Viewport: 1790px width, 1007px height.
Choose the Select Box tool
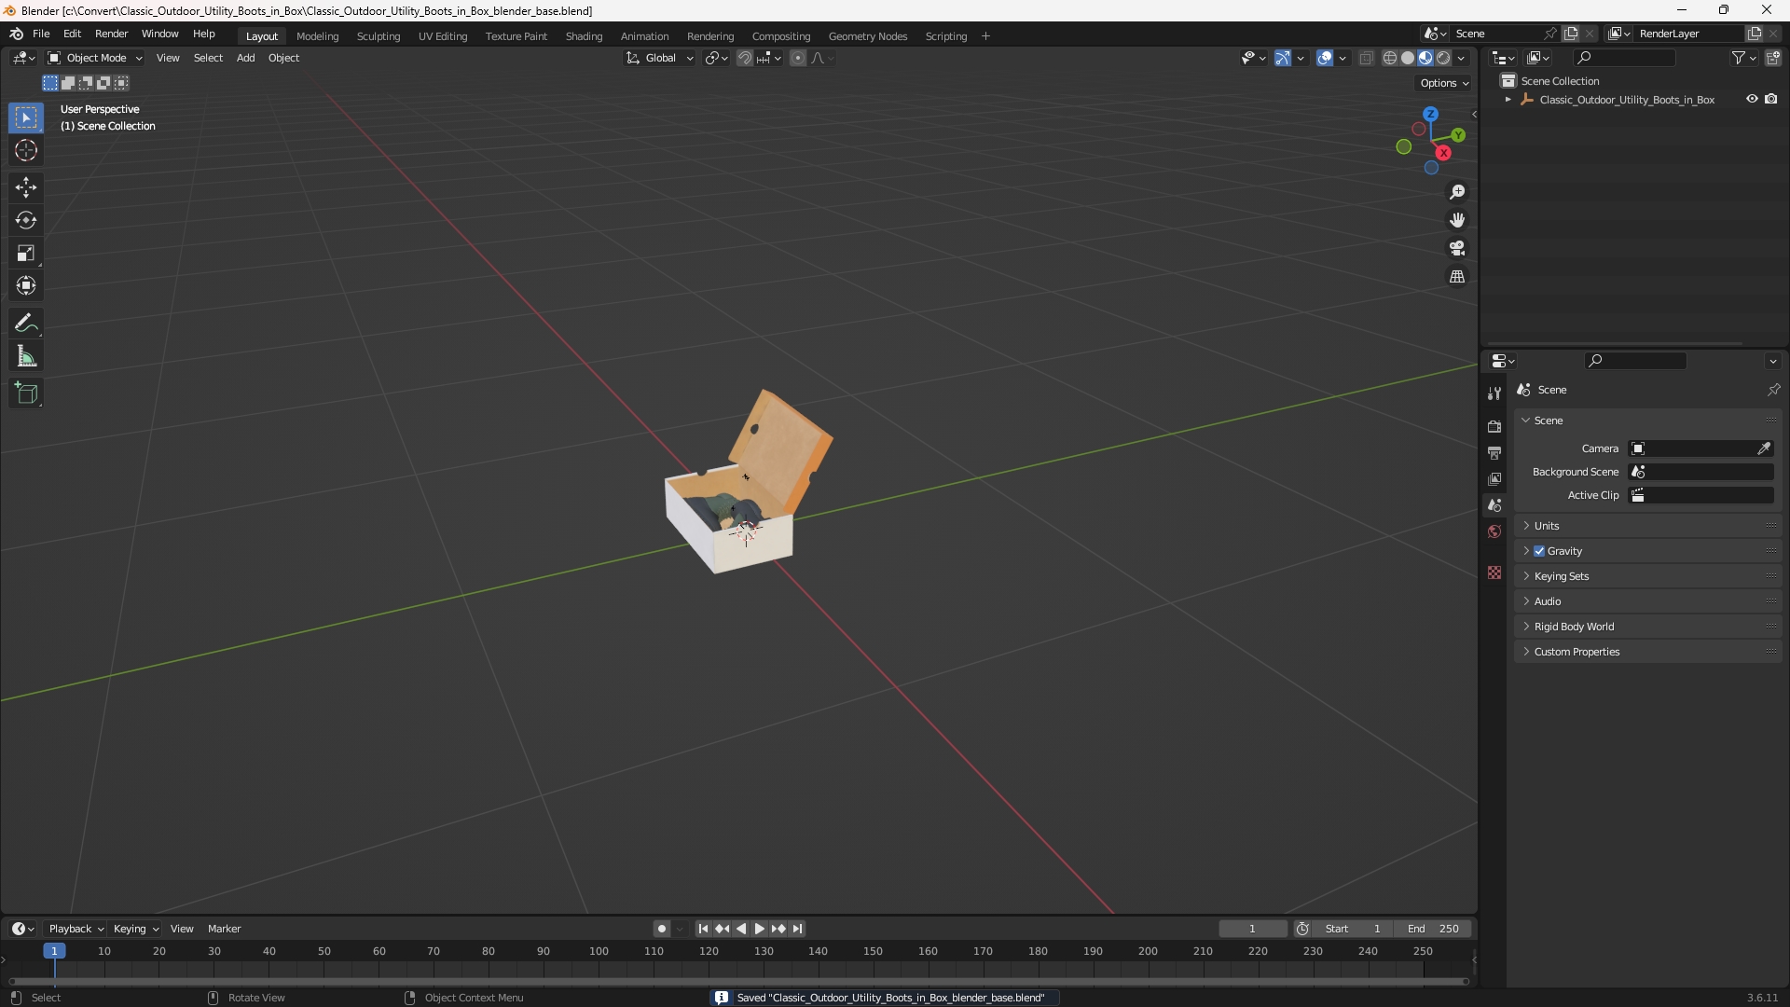point(25,117)
